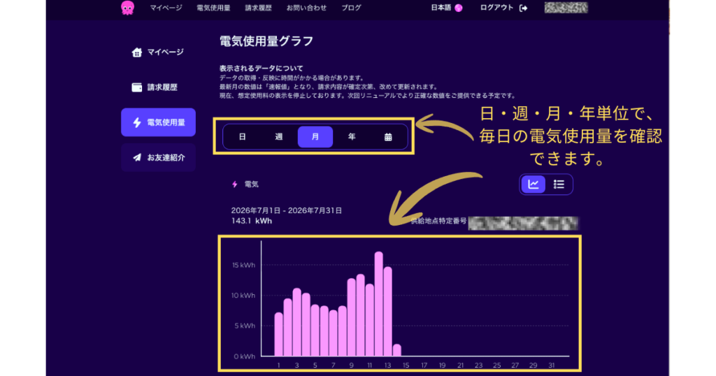
Task: Open ブログ in the top navigation
Action: 351,8
